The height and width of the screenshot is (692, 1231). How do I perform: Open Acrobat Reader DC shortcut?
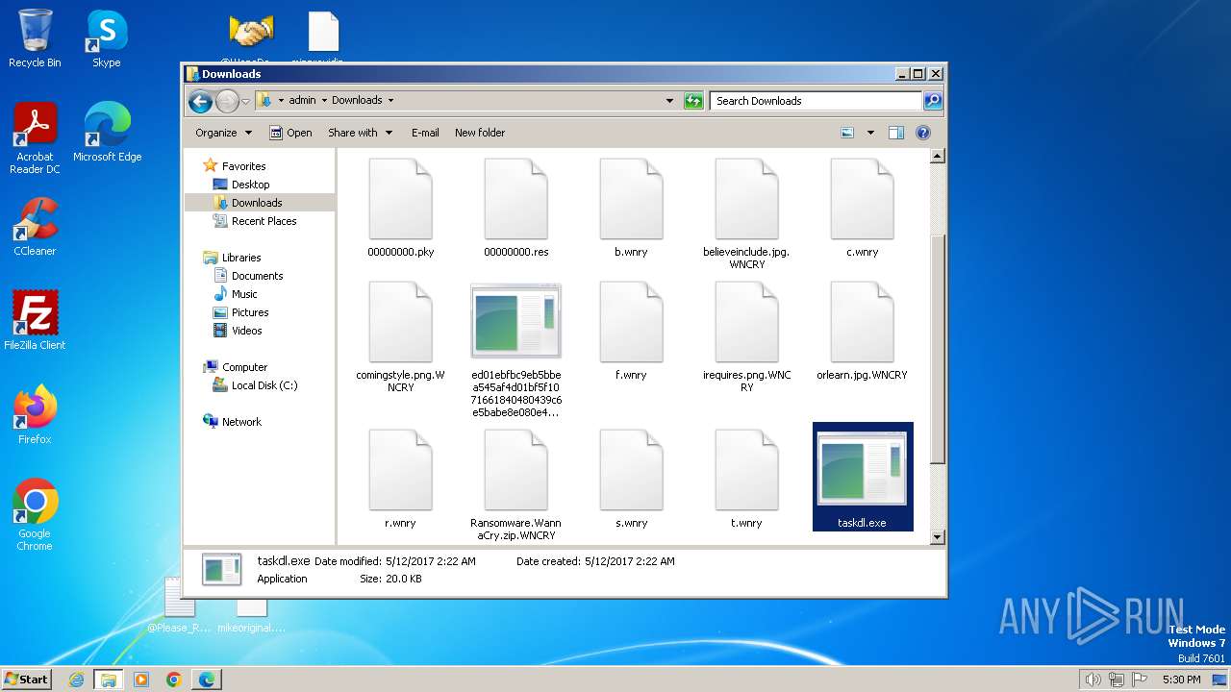[x=35, y=138]
